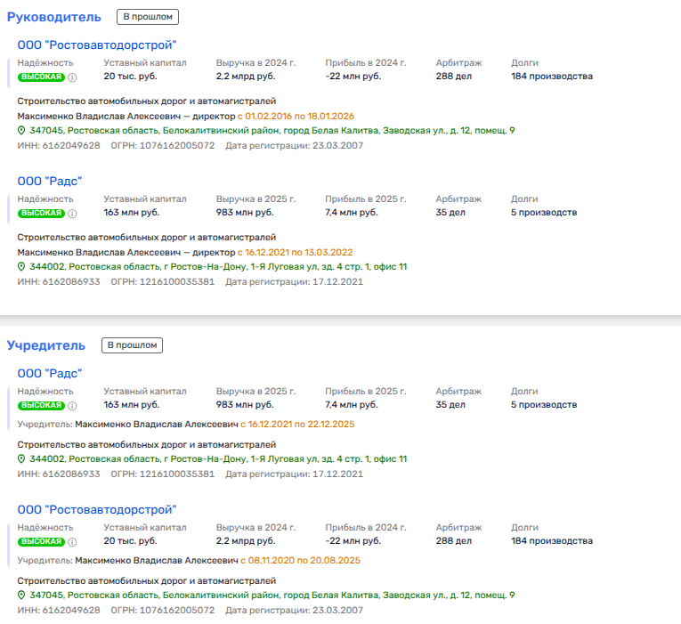Click info icon beside Ростовавтодорстрой reliability under Учредитель
This screenshot has height=624, width=681.
(x=73, y=542)
